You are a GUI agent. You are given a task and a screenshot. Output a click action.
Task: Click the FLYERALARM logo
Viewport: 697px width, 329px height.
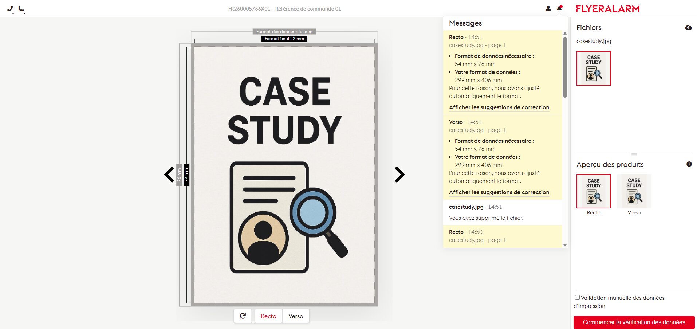pos(607,9)
